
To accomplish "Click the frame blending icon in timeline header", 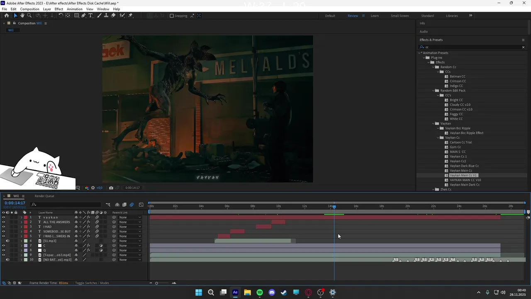I will [x=124, y=205].
